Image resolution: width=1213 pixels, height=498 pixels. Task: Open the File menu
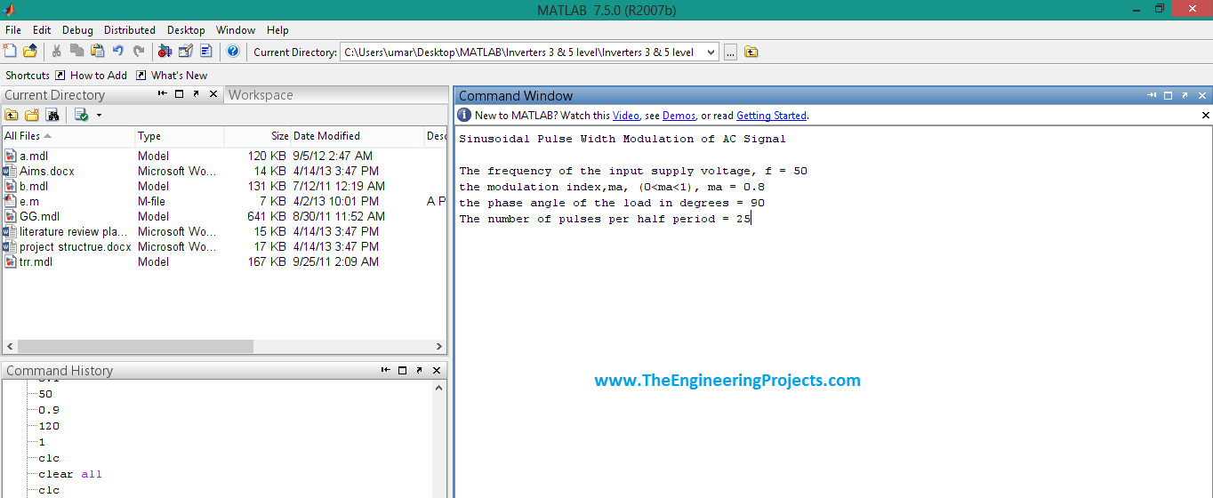13,30
